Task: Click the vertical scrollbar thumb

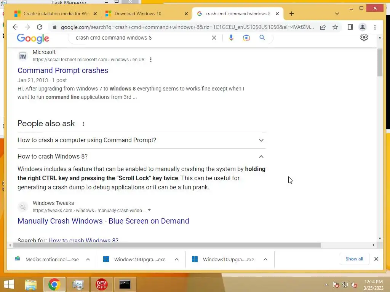Action: [380, 63]
